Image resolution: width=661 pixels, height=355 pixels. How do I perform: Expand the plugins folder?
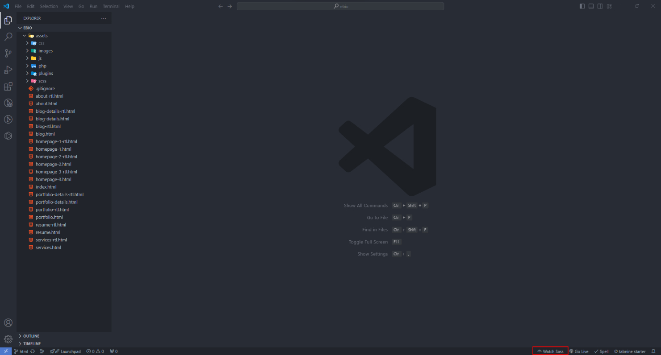pos(64,74)
